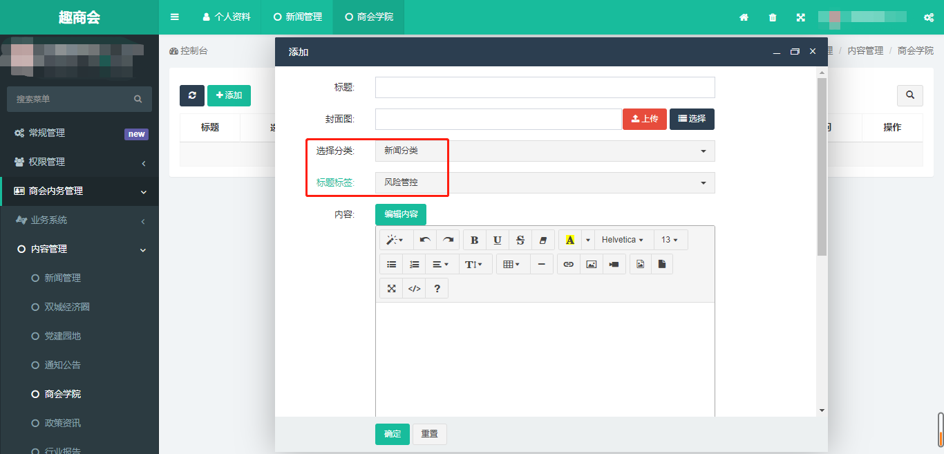
Task: Open 通知公告 in the sidebar menu
Action: pos(63,365)
